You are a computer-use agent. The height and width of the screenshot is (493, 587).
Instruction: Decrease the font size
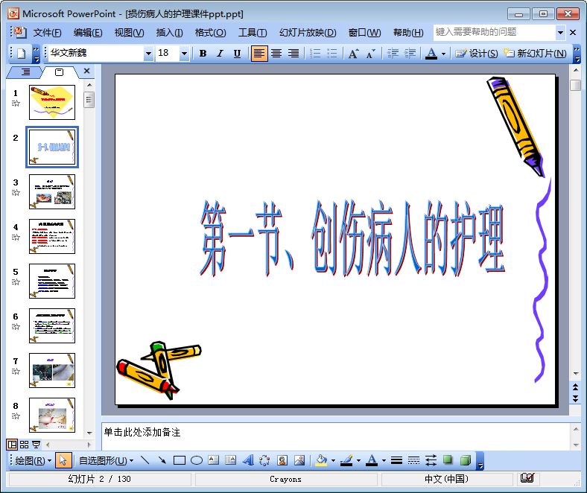[x=371, y=54]
